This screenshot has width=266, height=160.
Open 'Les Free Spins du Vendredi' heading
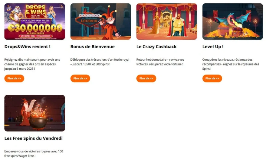(33, 138)
